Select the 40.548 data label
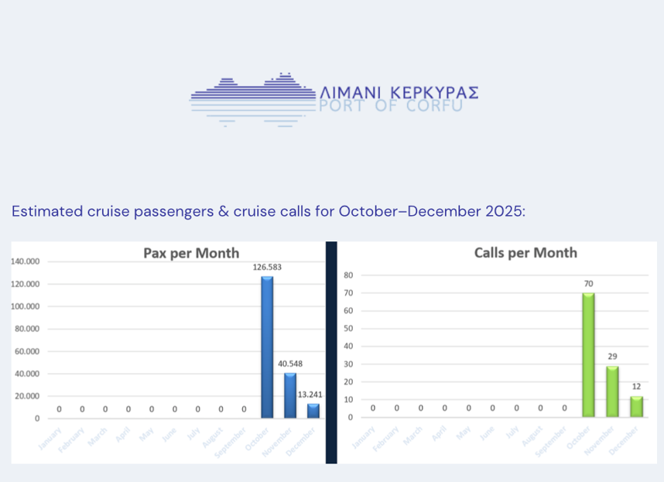This screenshot has height=482, width=664. [x=290, y=364]
